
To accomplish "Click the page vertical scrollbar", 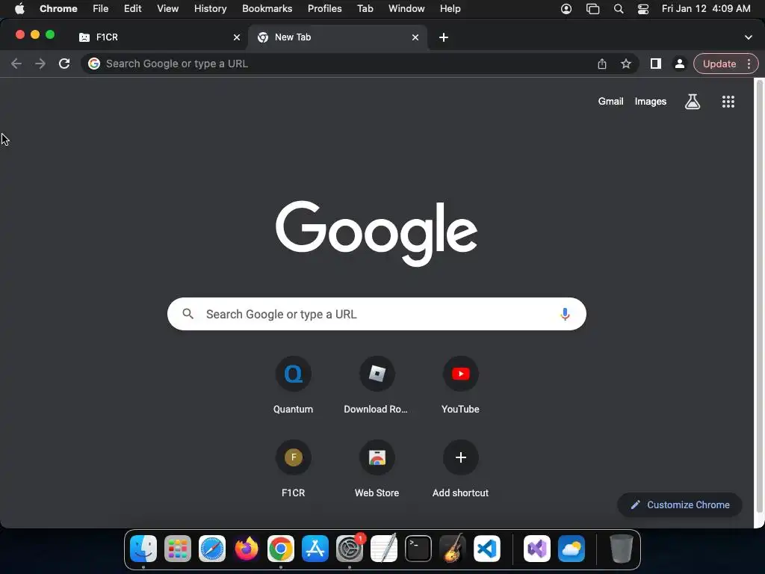I will click(x=759, y=297).
